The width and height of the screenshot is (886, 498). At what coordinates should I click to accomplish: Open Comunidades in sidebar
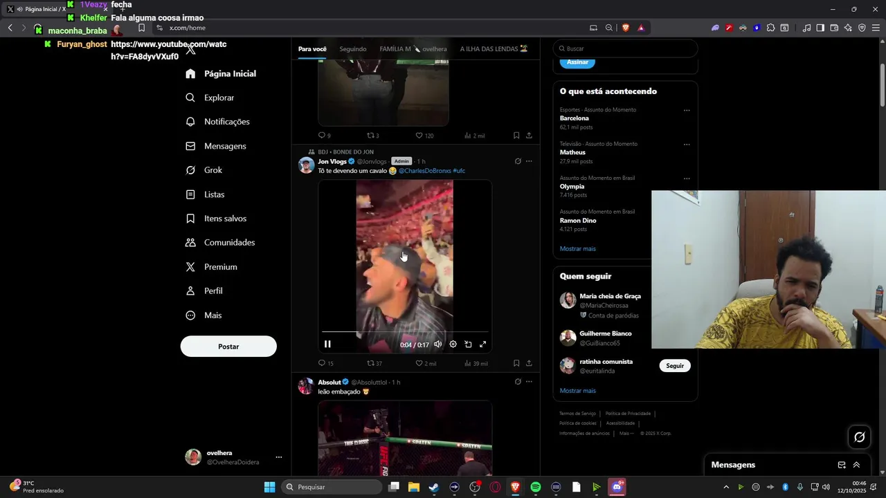[x=220, y=243]
